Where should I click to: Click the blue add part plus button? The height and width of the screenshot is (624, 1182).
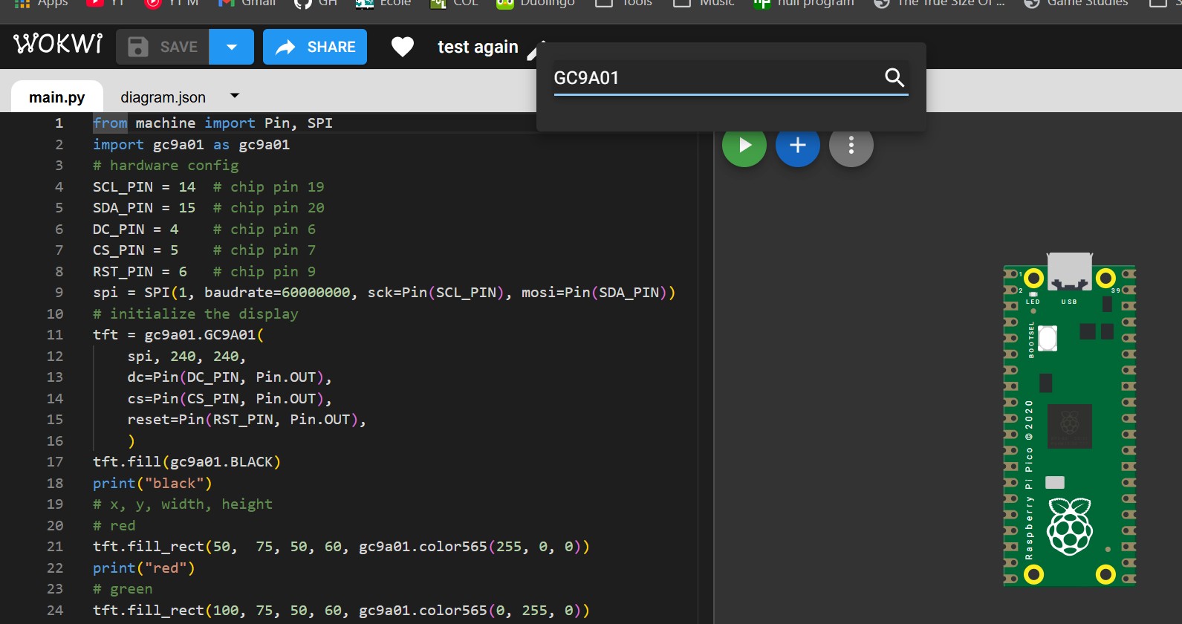tap(797, 145)
